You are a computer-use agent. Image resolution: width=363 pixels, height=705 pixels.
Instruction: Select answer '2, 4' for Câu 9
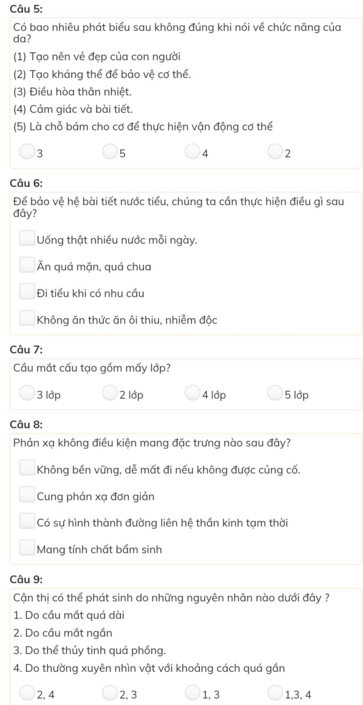coord(27,693)
